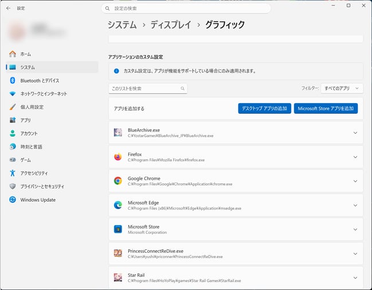Screen dimensions: 372x290
Task: Click the Firefox app icon
Action: 118,156
